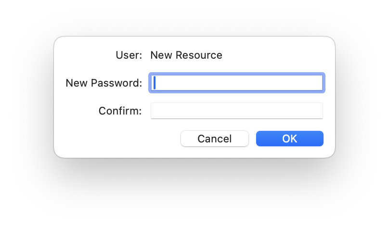Click the "New Resource" user name text

186,55
